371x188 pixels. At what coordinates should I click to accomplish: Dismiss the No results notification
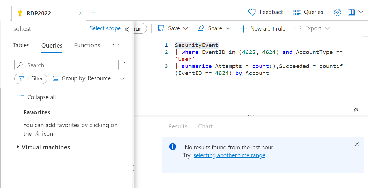(x=357, y=144)
